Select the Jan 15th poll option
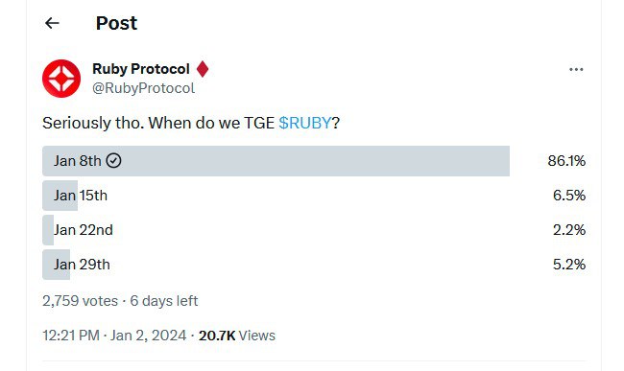This screenshot has height=371, width=624. [x=314, y=196]
